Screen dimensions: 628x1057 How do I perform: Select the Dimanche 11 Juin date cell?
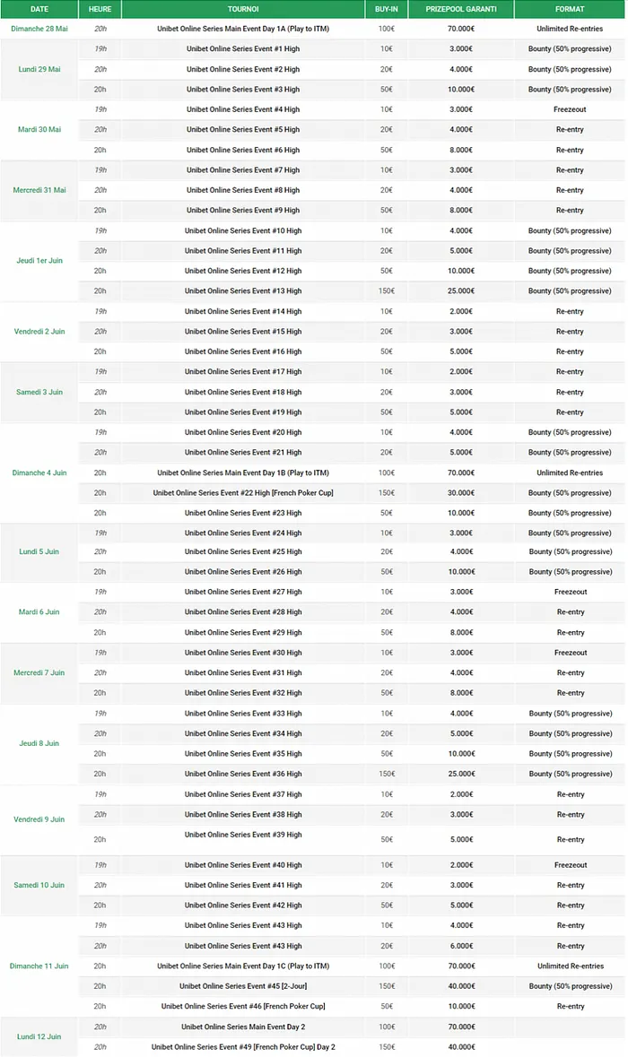point(39,966)
